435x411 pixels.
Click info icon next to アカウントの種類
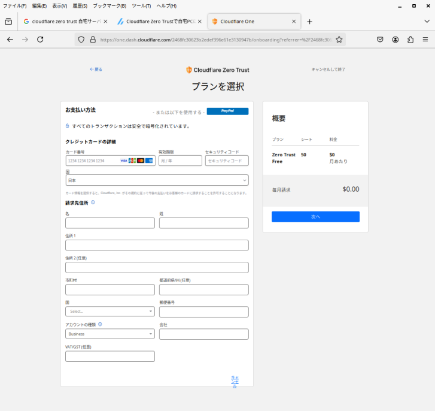point(100,324)
